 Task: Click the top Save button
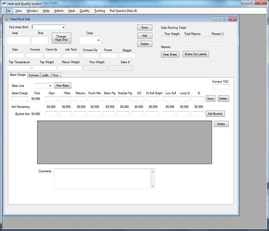click(145, 27)
